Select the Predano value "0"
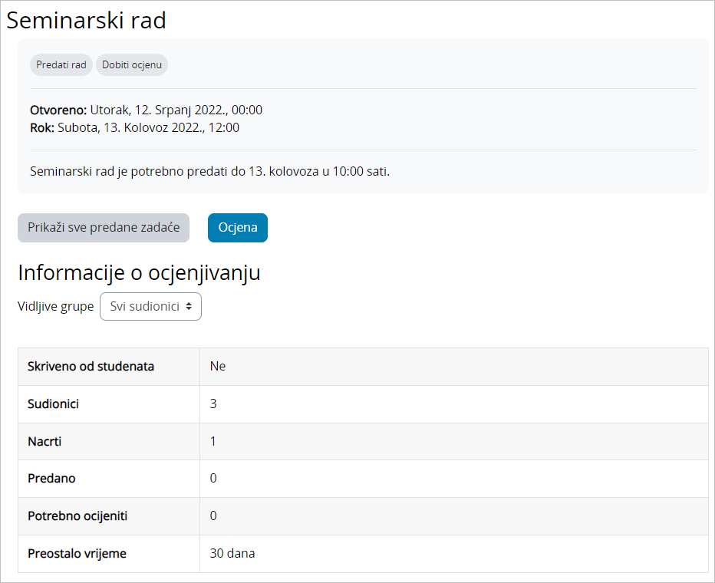This screenshot has width=715, height=583. [213, 478]
